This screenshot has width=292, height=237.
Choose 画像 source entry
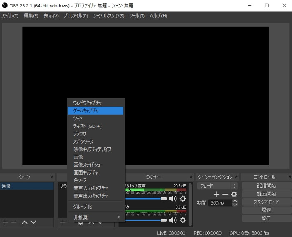[96, 157]
